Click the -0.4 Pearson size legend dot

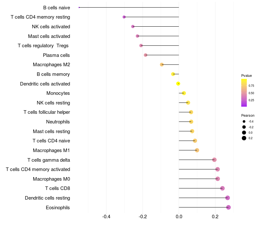pyautogui.click(x=244, y=122)
